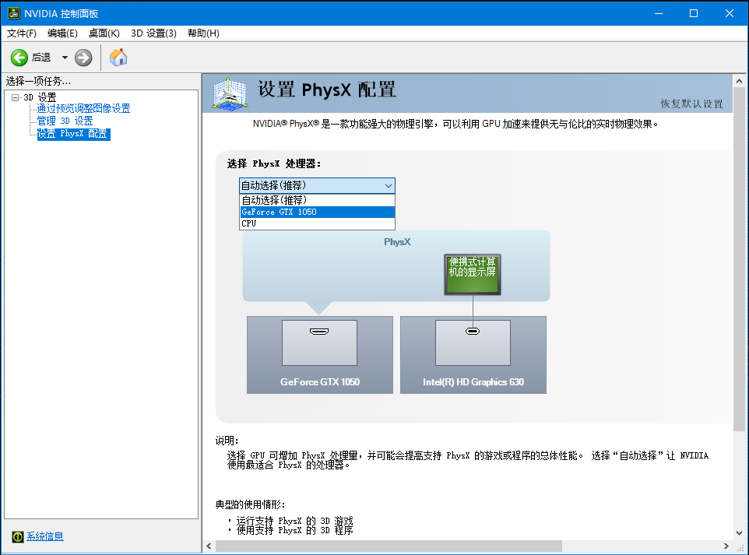Click the 典型的使用情形: heading
Screen dimensions: 749x555
pyautogui.click(x=250, y=504)
